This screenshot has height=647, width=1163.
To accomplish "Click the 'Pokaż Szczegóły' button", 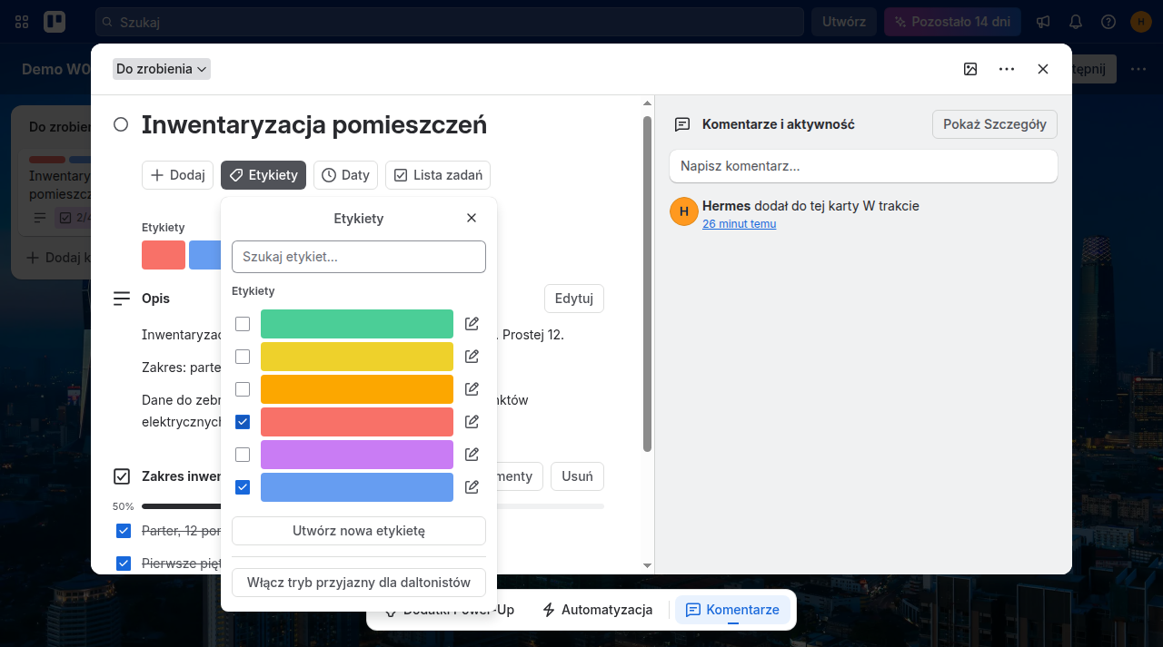I will 995,124.
